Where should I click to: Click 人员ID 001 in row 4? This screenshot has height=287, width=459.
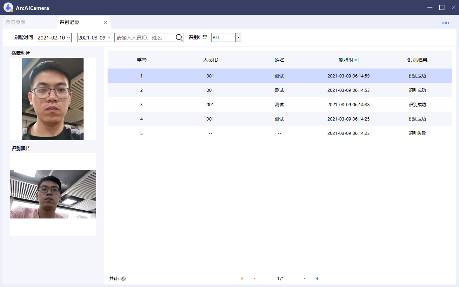pos(210,119)
